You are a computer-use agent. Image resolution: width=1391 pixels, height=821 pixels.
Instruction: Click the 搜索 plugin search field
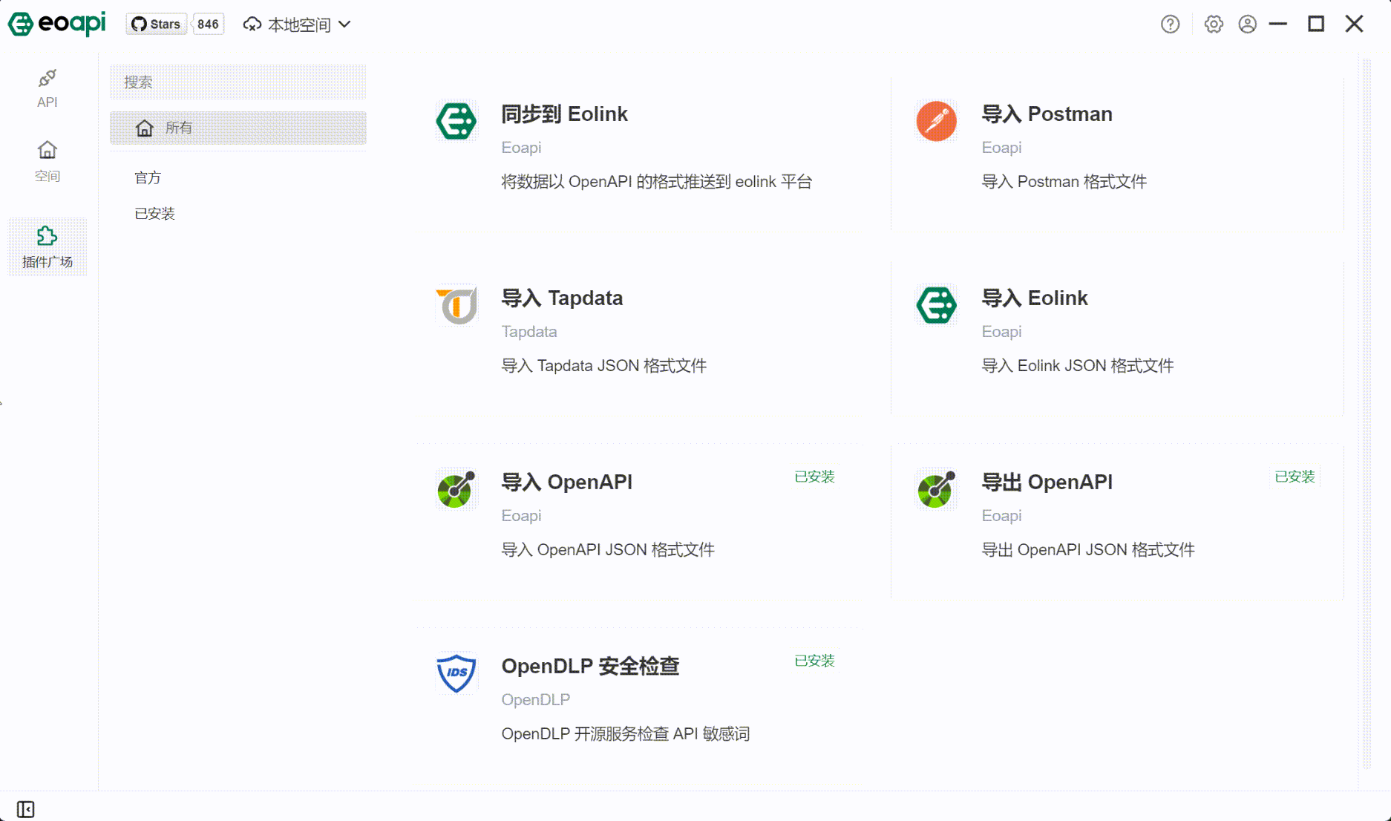click(238, 82)
